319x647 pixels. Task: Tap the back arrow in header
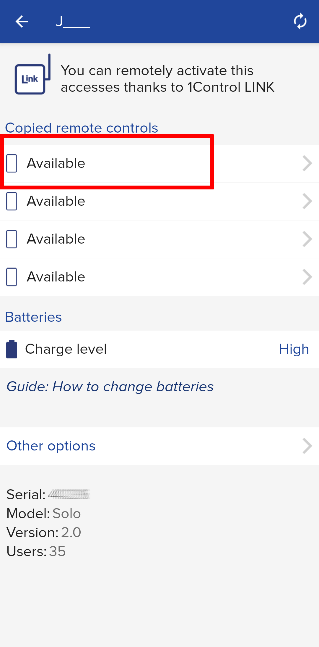point(22,22)
